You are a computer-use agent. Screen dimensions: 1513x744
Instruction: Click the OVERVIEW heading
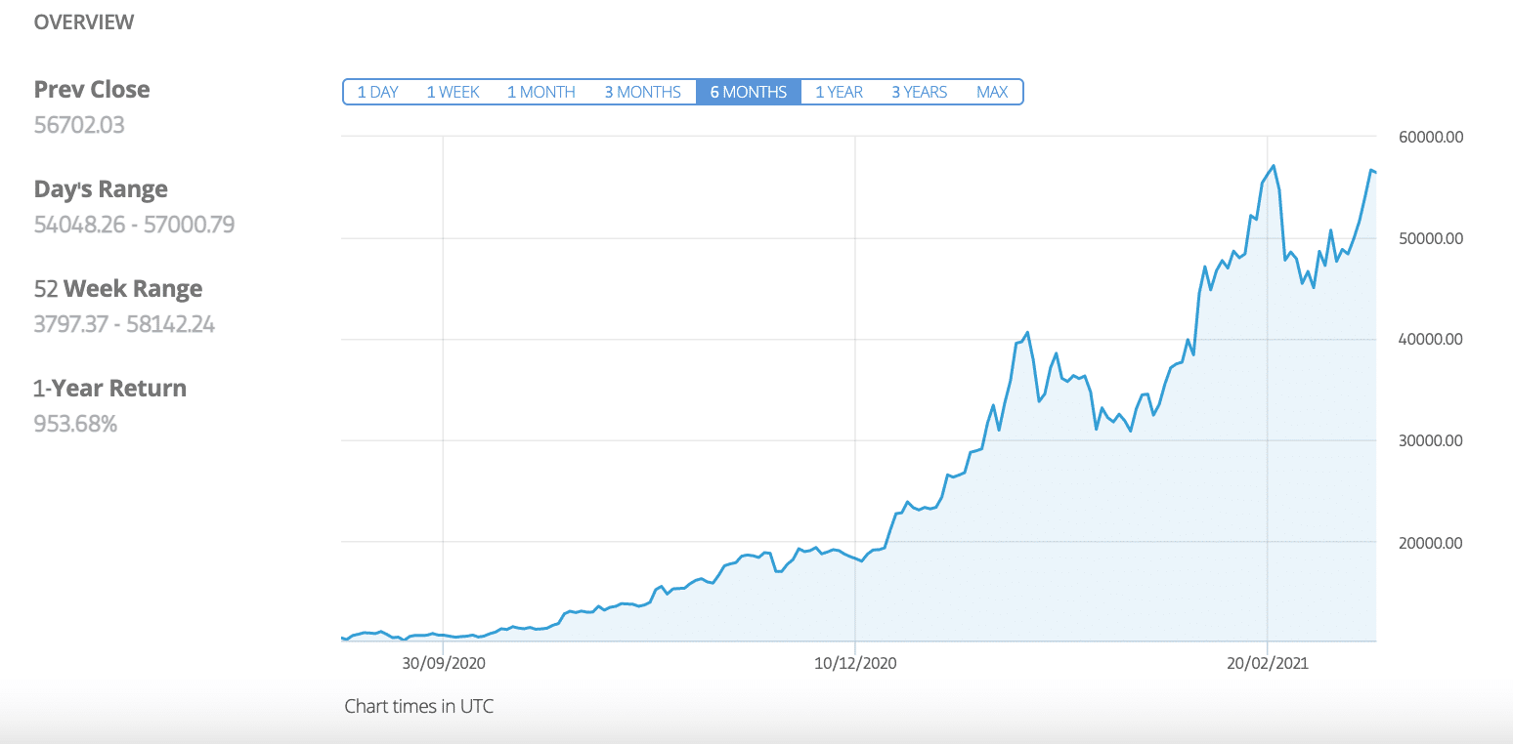click(84, 22)
